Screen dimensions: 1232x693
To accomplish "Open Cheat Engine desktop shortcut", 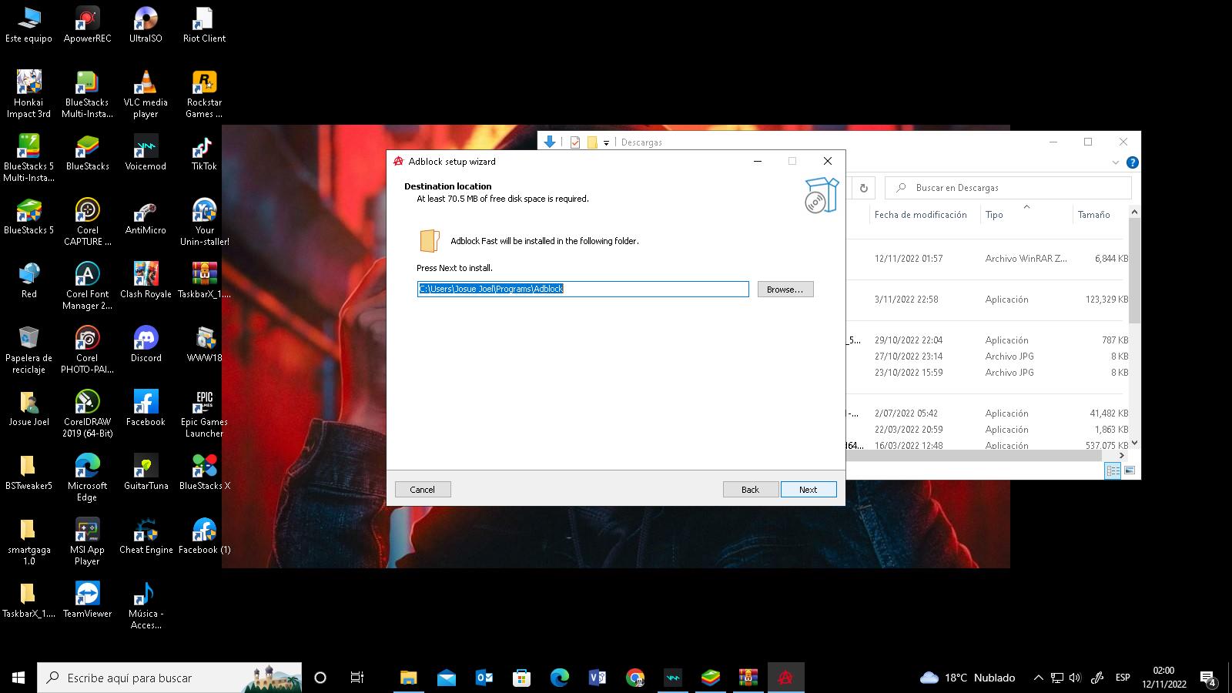I will tap(146, 537).
